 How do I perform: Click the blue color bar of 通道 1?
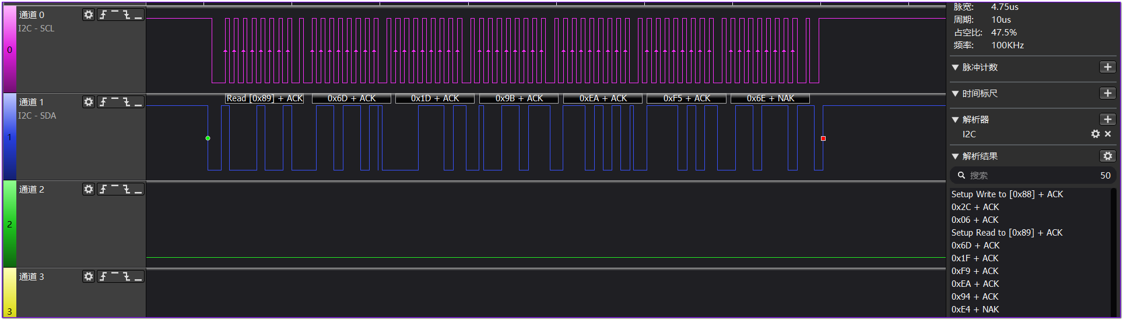(9, 137)
